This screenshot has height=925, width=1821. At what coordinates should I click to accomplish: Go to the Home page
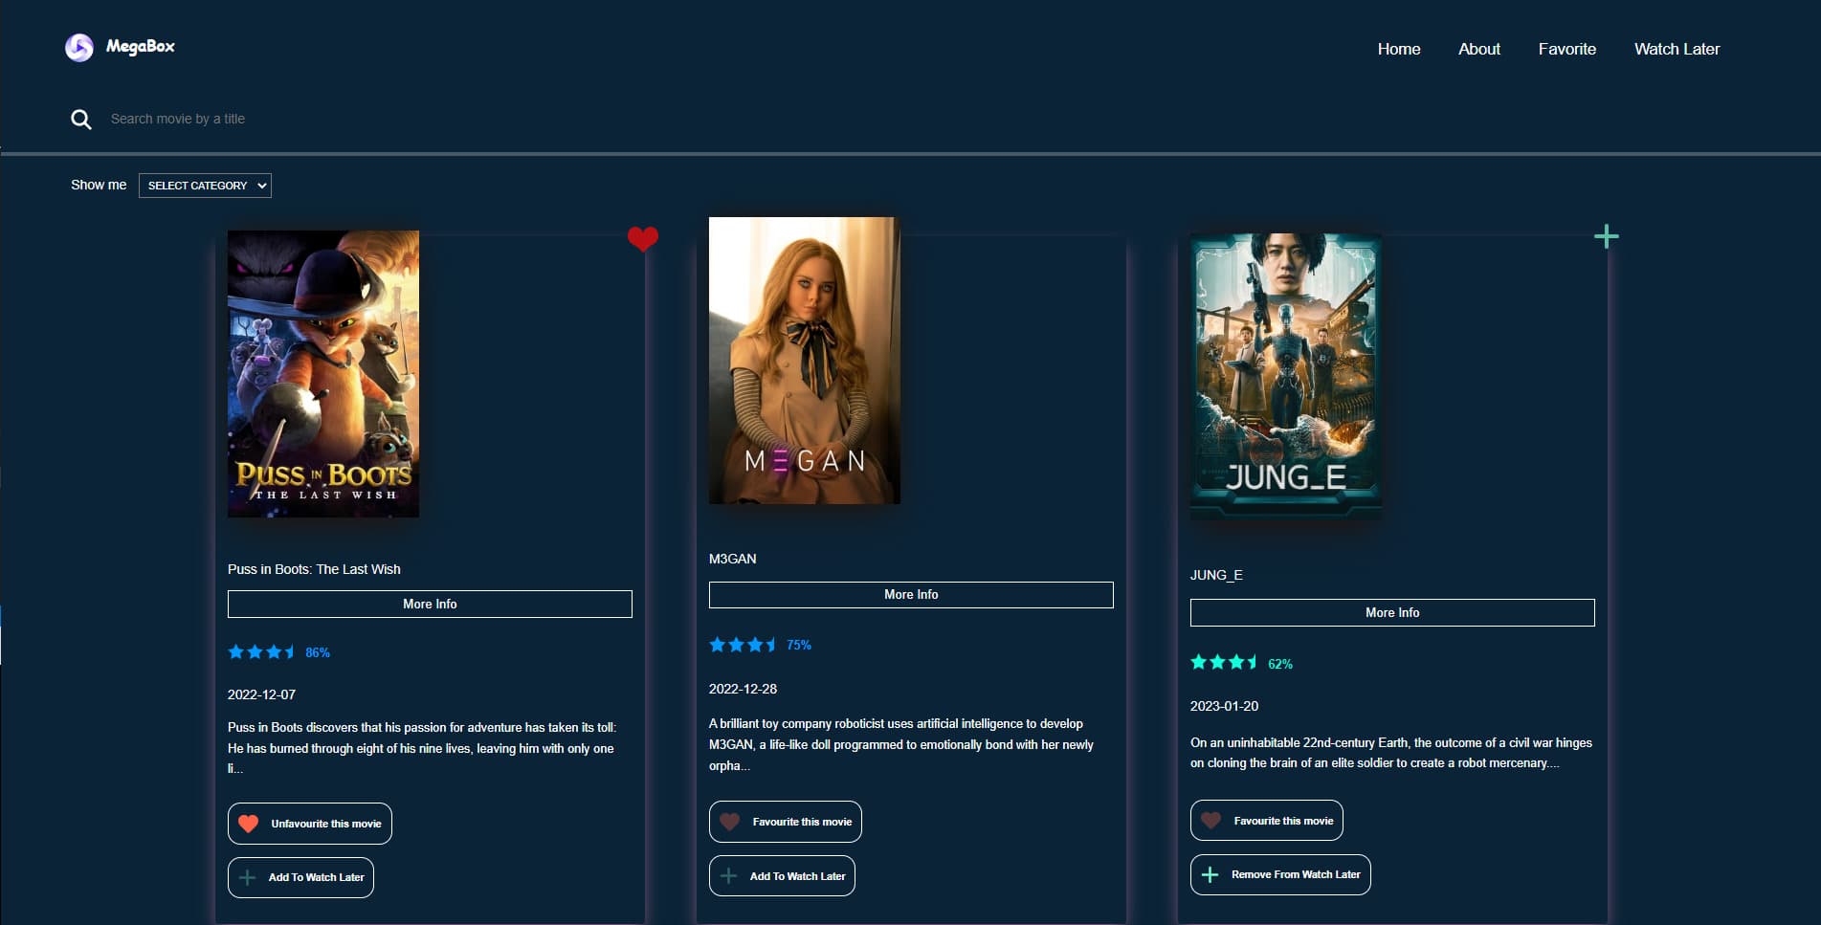point(1399,49)
